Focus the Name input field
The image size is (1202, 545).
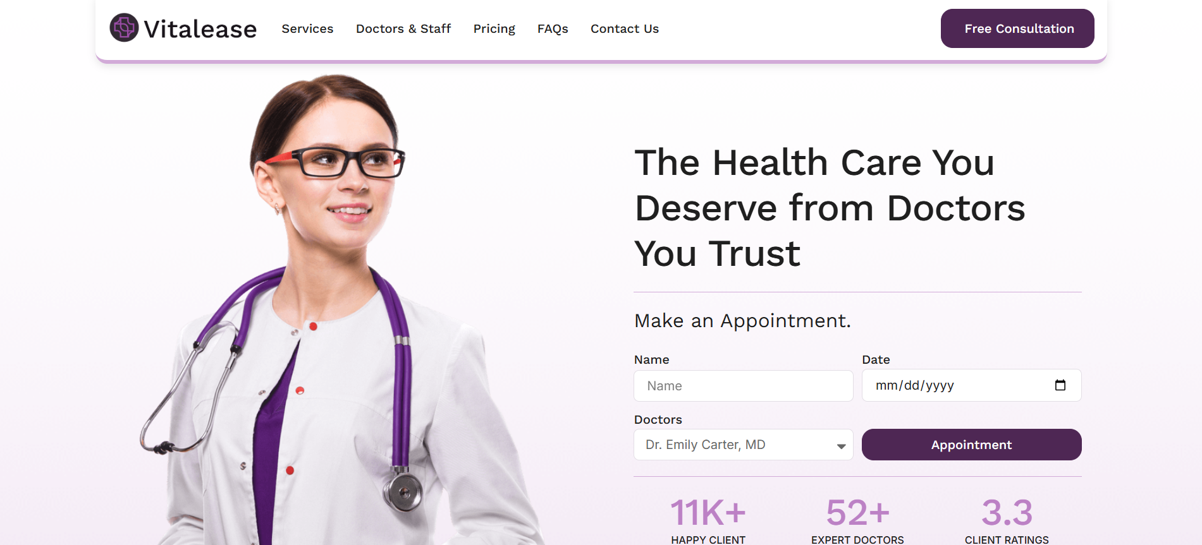tap(744, 386)
